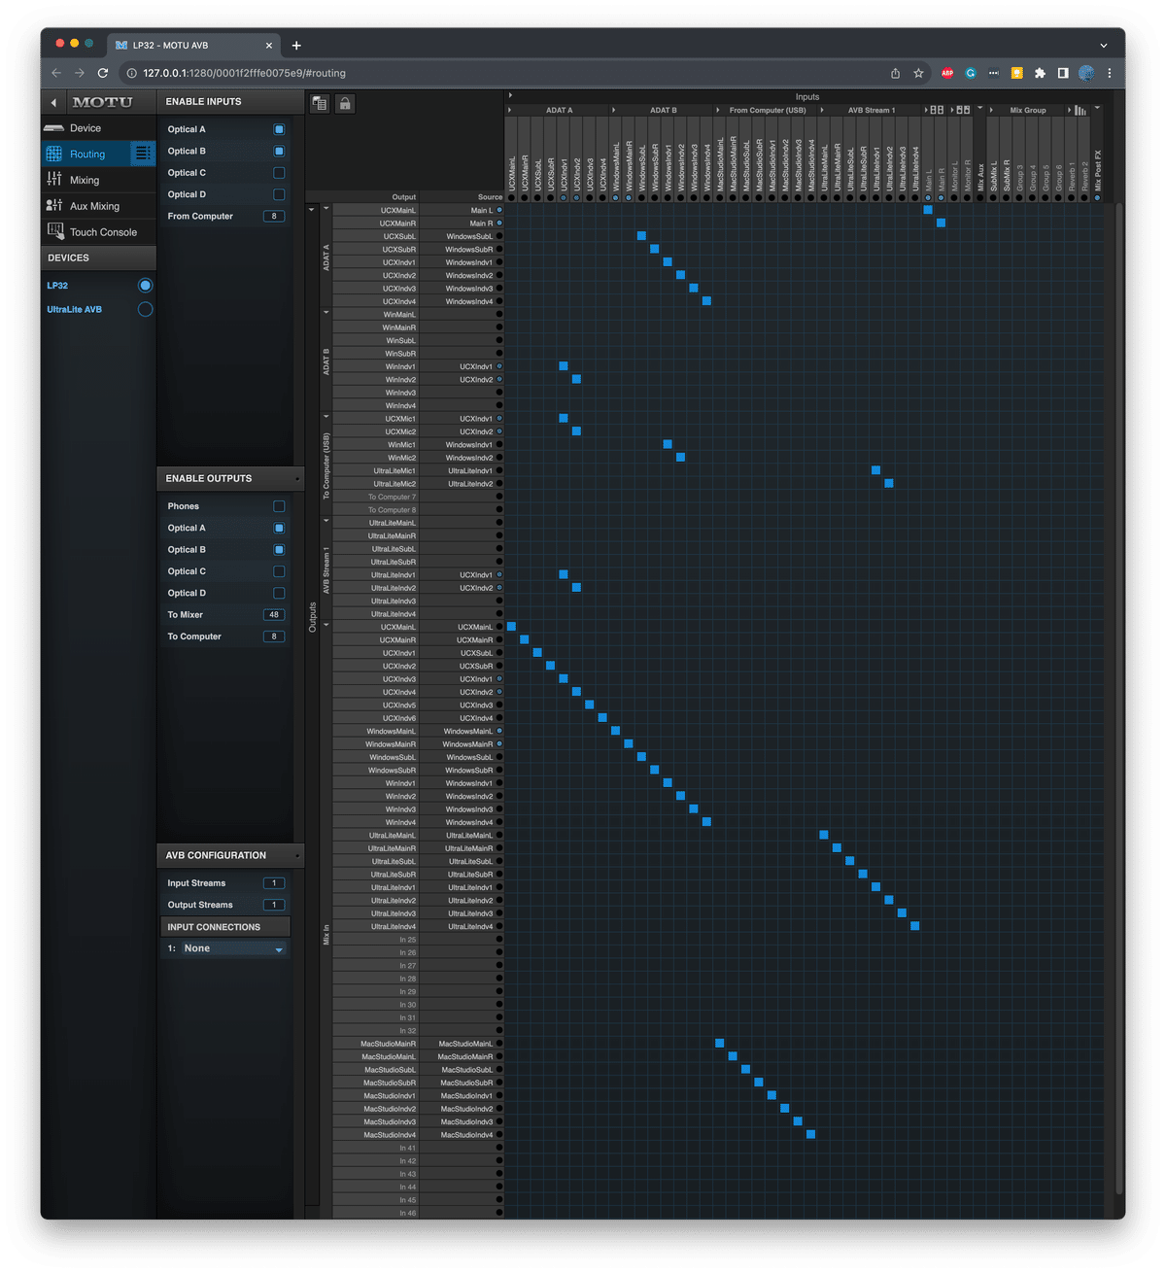Image resolution: width=1166 pixels, height=1273 pixels.
Task: Open the Aux Mixing icon
Action: click(x=54, y=206)
